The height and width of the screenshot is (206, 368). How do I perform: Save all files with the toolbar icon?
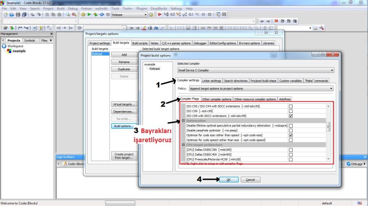coord(24,15)
